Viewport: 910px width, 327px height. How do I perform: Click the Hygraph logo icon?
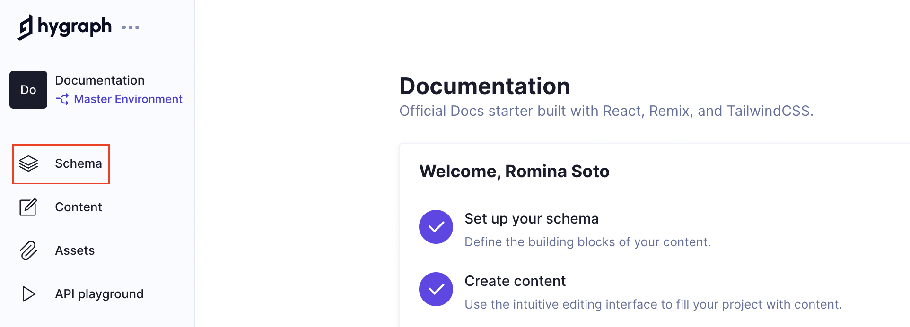[x=26, y=27]
